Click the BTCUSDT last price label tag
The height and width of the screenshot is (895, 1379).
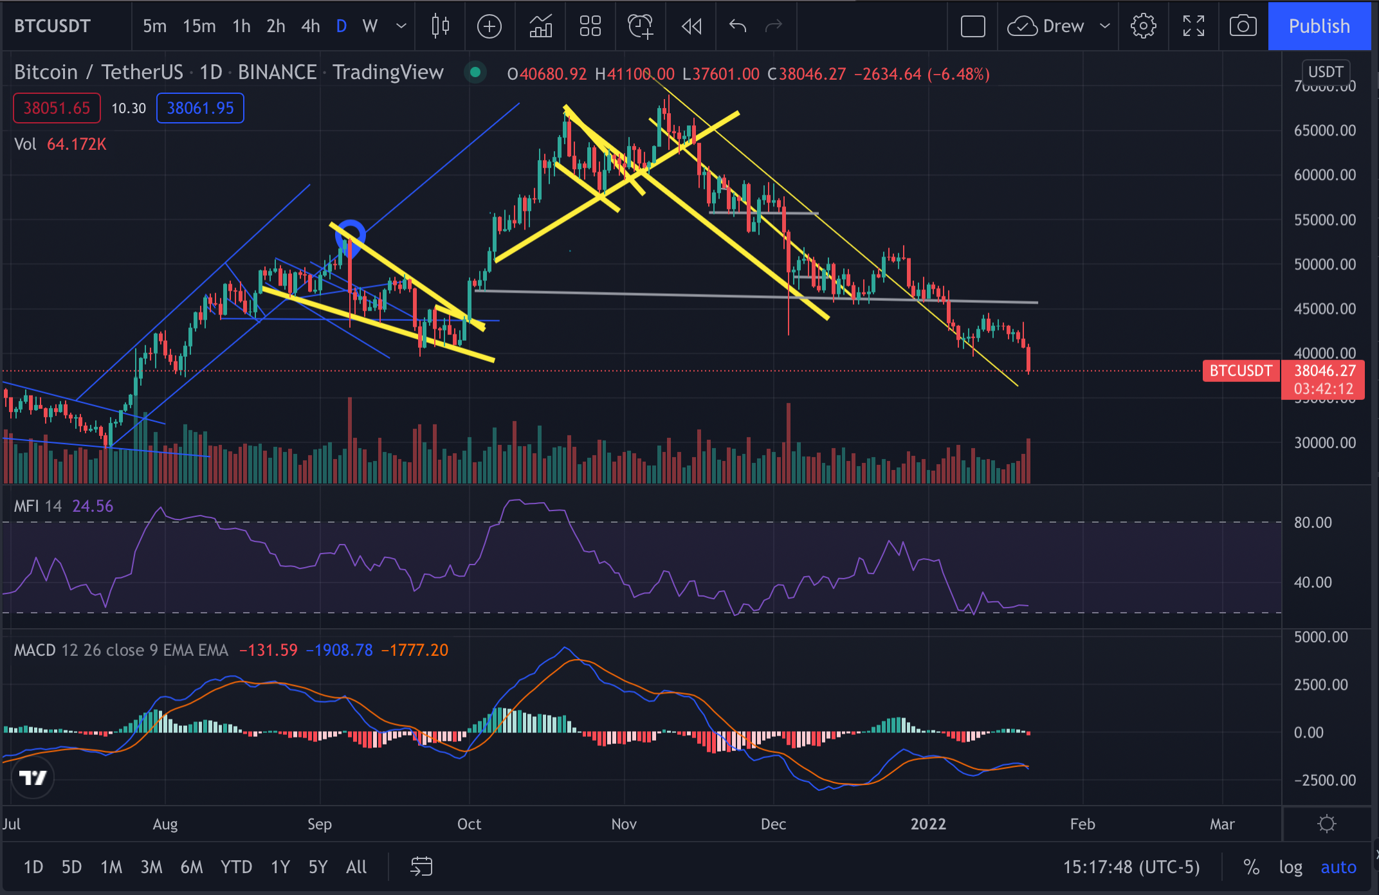click(1241, 371)
